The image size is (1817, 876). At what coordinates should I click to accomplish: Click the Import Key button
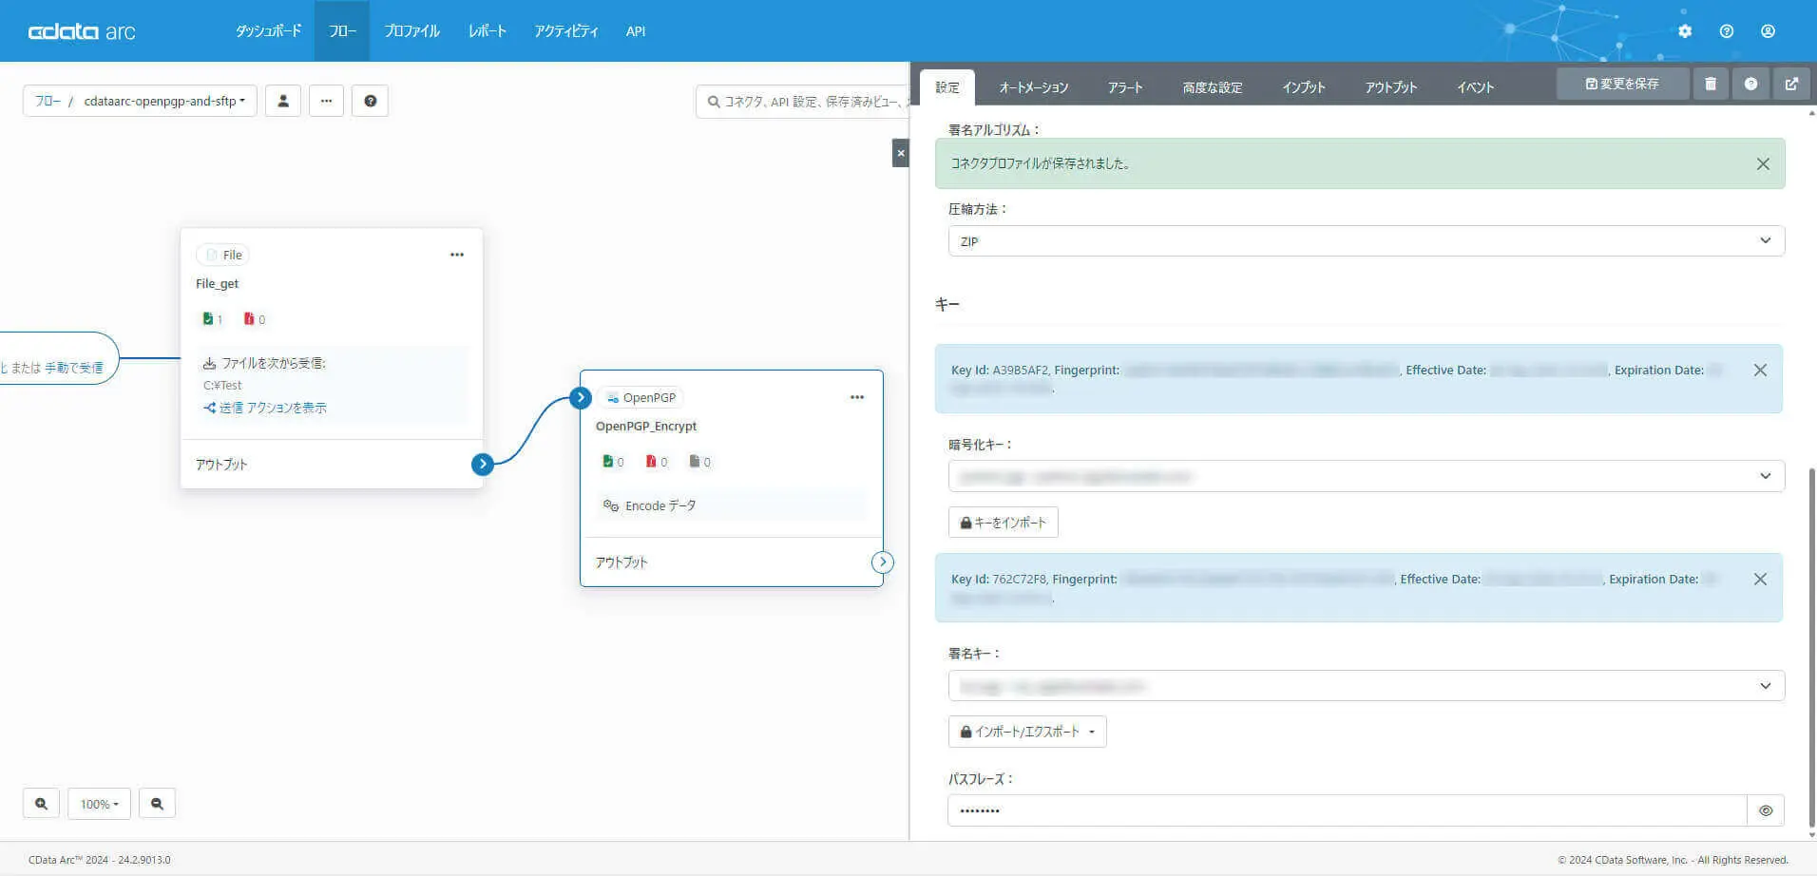pyautogui.click(x=1004, y=523)
